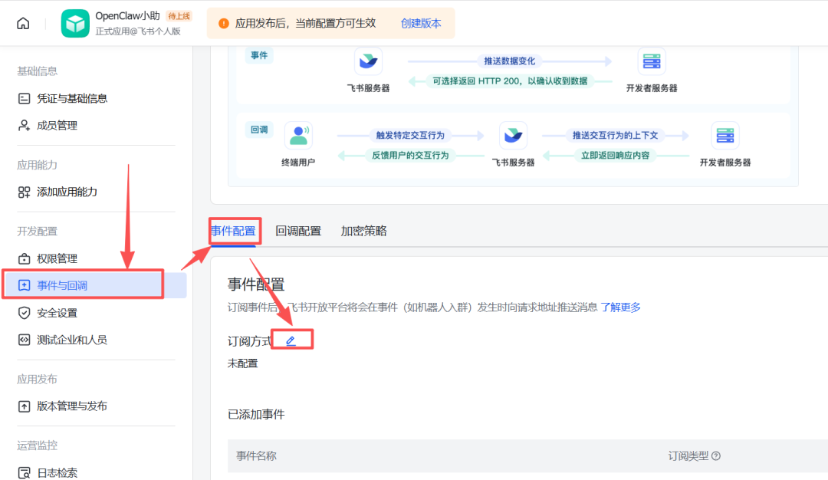The height and width of the screenshot is (480, 828).
Task: Click the 日志检索 search icon
Action: pos(25,472)
